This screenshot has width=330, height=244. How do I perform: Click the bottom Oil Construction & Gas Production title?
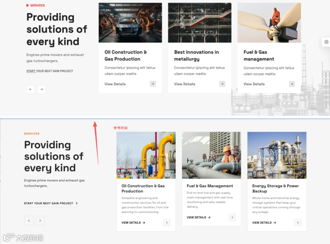tap(143, 189)
